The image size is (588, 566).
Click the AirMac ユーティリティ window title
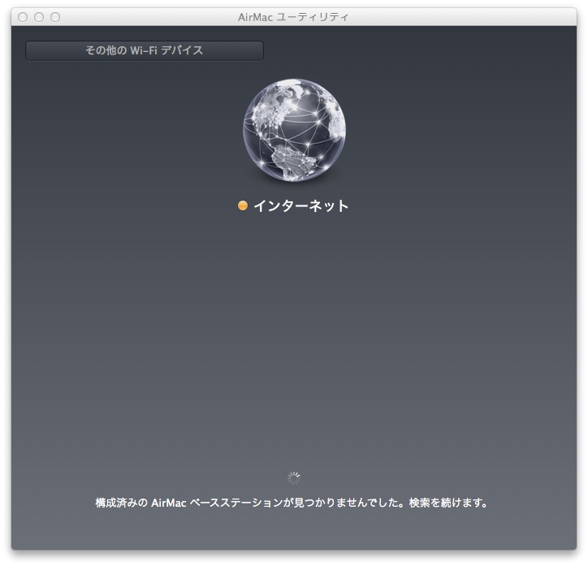click(x=293, y=17)
